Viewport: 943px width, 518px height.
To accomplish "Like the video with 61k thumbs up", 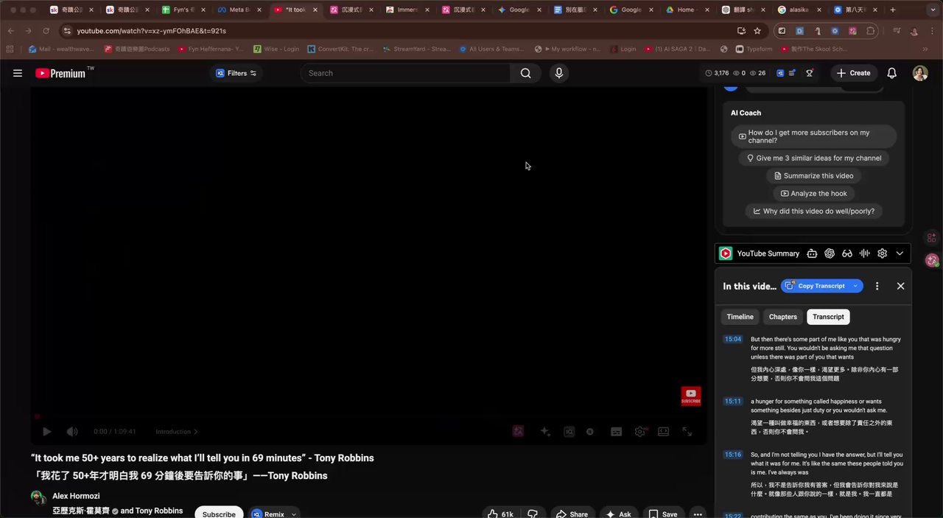I will [x=501, y=514].
